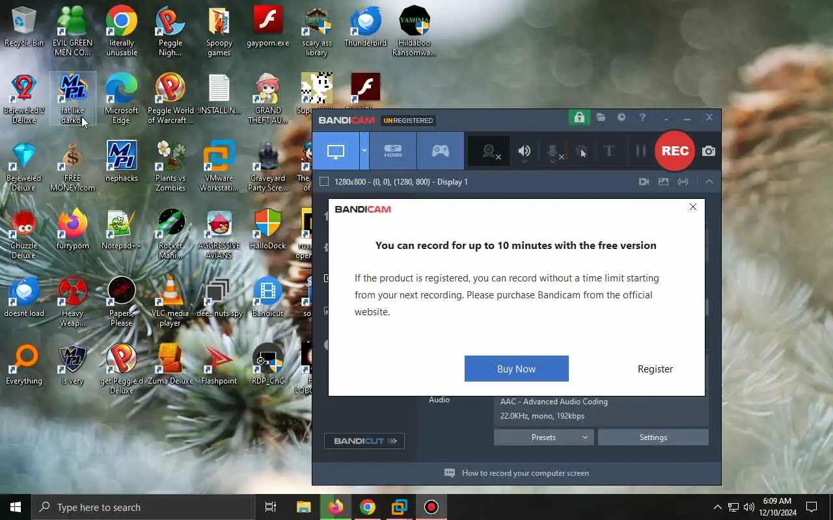Open scheduled recording clock icon

pyautogui.click(x=621, y=118)
